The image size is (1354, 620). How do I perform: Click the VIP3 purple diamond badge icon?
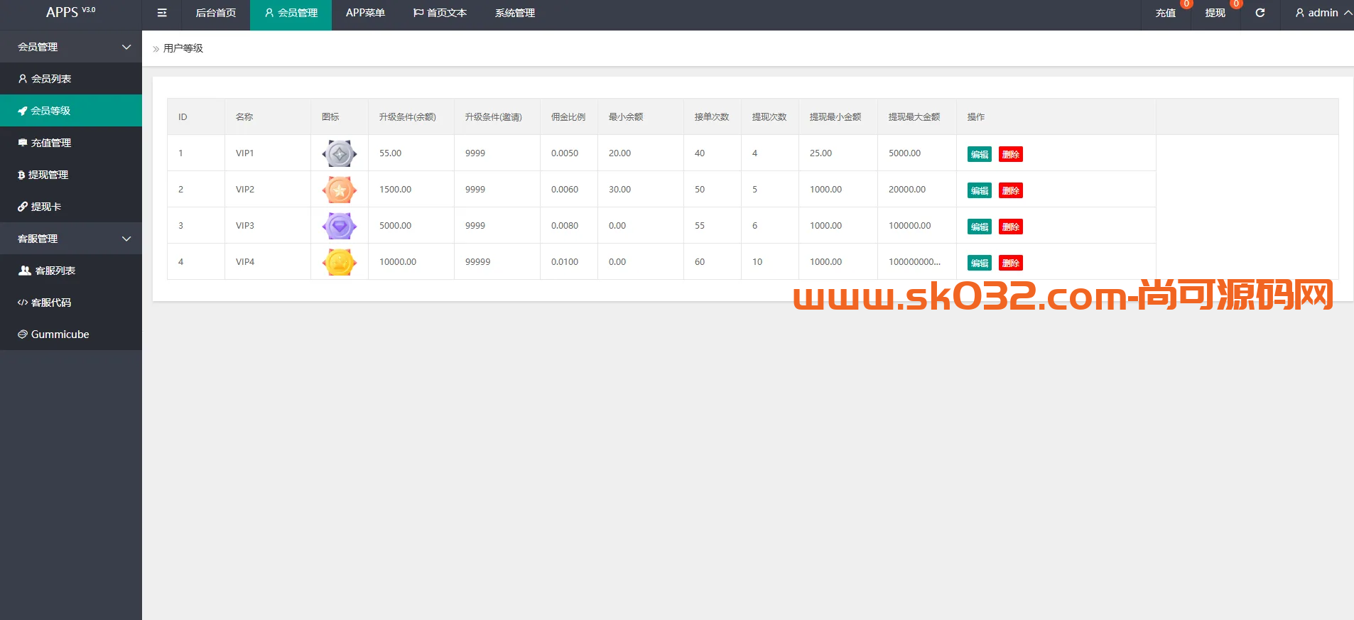[340, 226]
